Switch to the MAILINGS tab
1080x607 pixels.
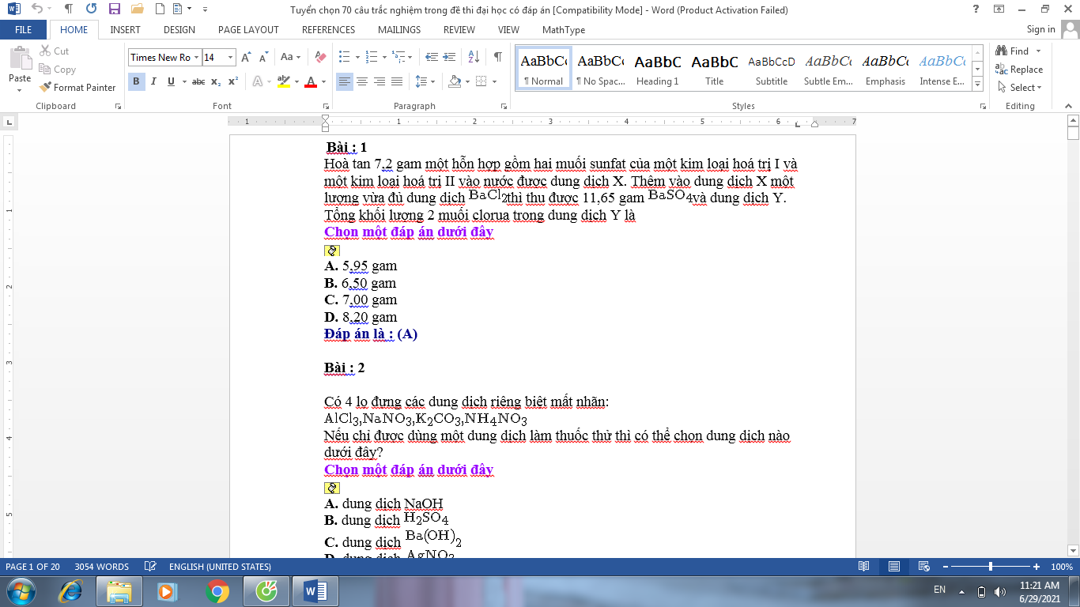point(399,29)
